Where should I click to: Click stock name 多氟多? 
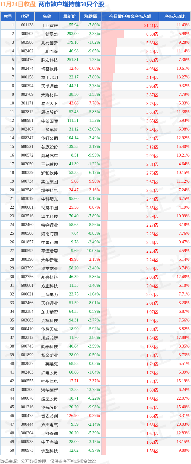tap(52, 129)
